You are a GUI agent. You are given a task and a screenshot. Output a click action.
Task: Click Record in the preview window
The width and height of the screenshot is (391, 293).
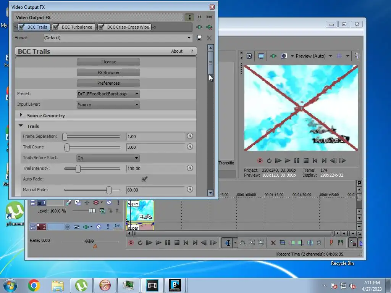tap(260, 161)
